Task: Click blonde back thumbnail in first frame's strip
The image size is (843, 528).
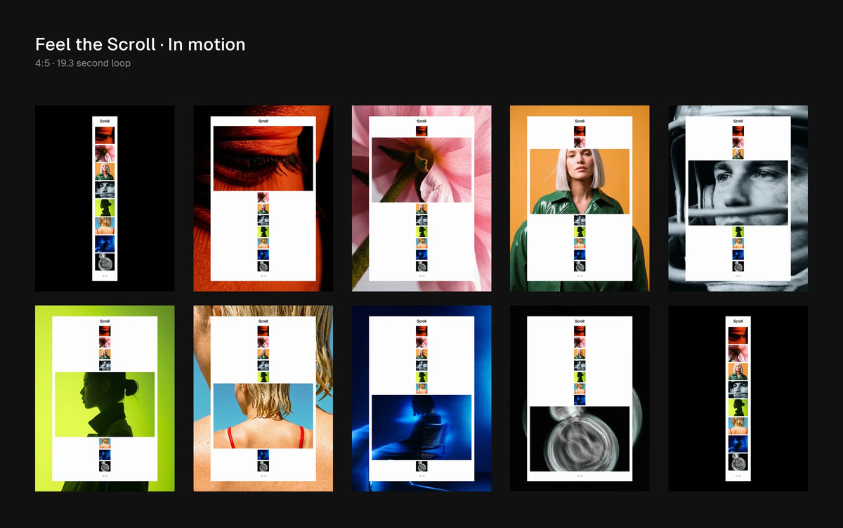Action: coord(105,226)
